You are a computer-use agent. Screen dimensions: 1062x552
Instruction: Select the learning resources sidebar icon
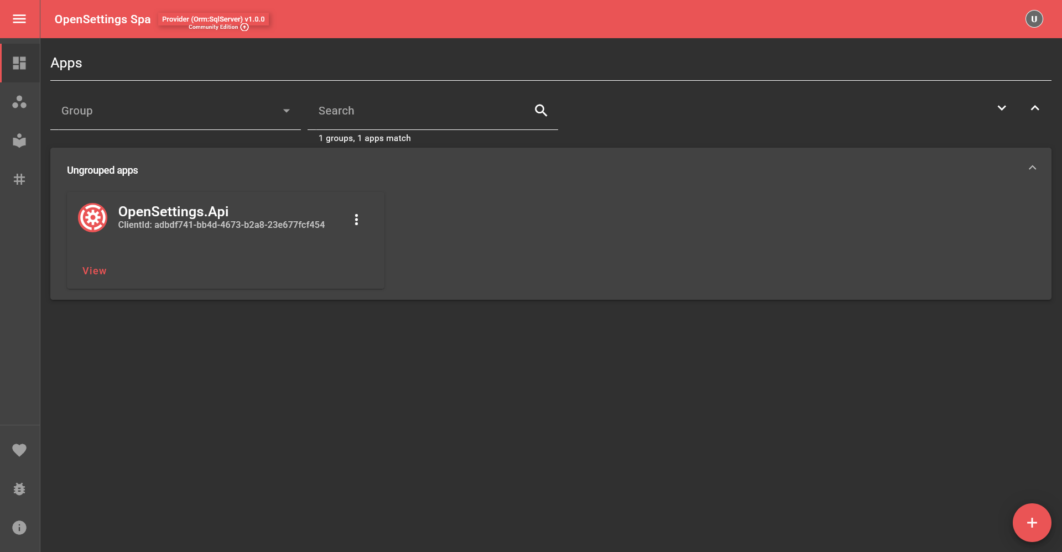point(20,140)
